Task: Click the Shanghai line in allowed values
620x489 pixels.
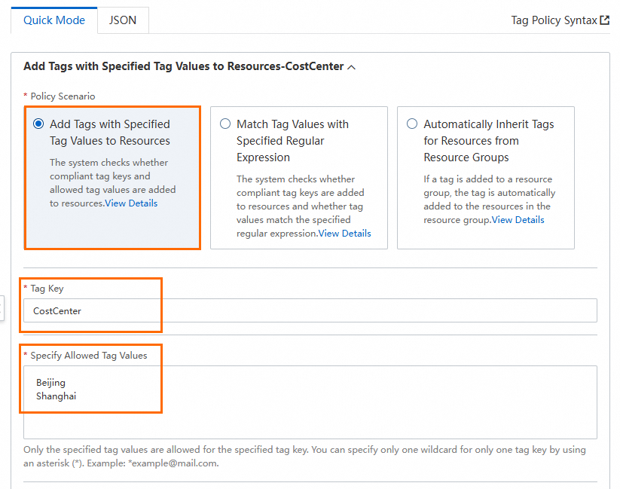Action: pos(57,396)
